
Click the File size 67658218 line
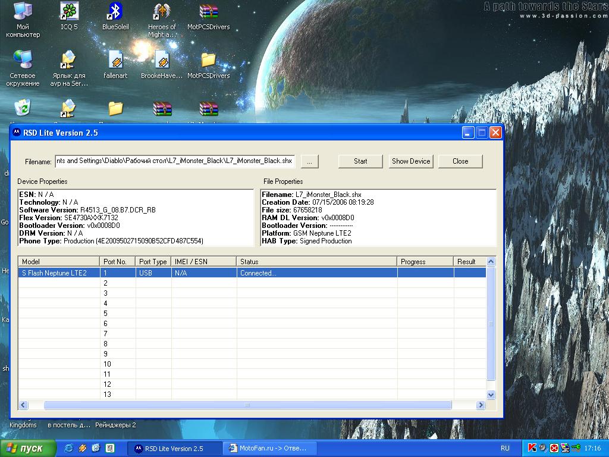click(291, 210)
